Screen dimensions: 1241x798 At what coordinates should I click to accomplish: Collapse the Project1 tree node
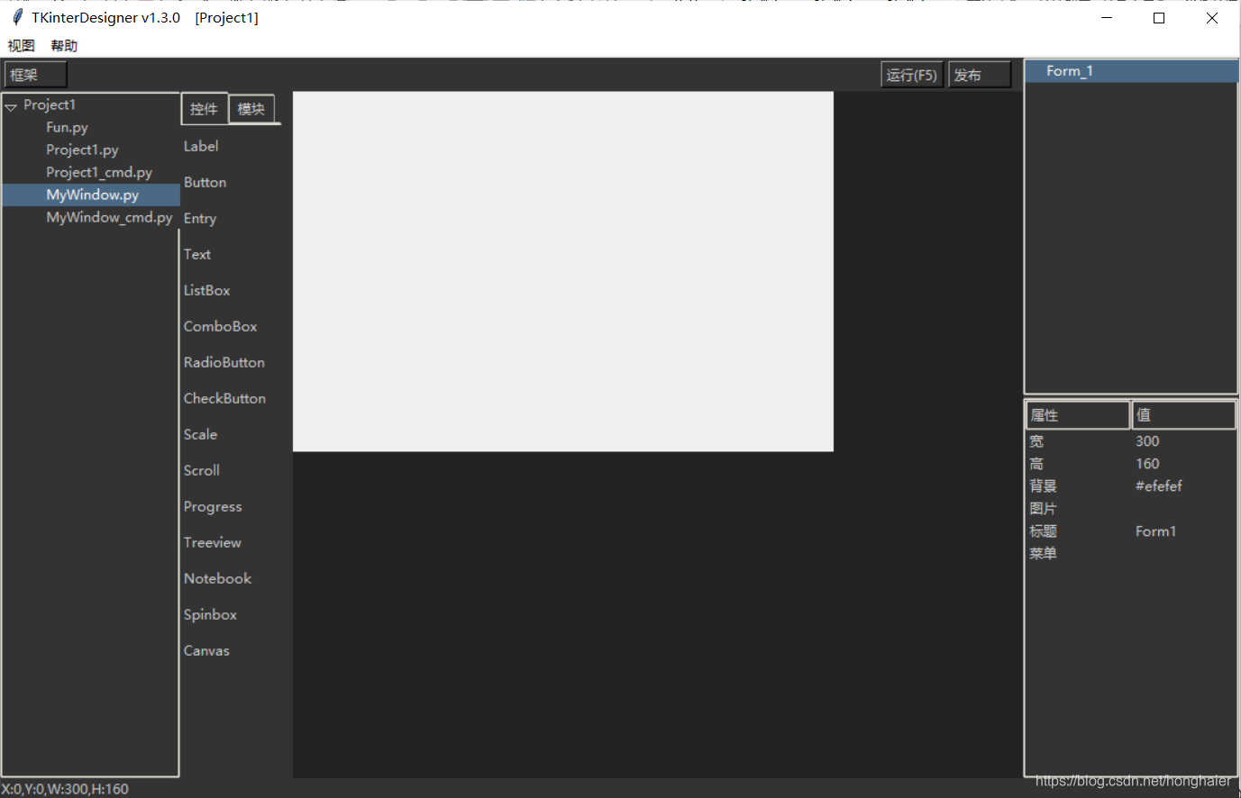[x=11, y=106]
